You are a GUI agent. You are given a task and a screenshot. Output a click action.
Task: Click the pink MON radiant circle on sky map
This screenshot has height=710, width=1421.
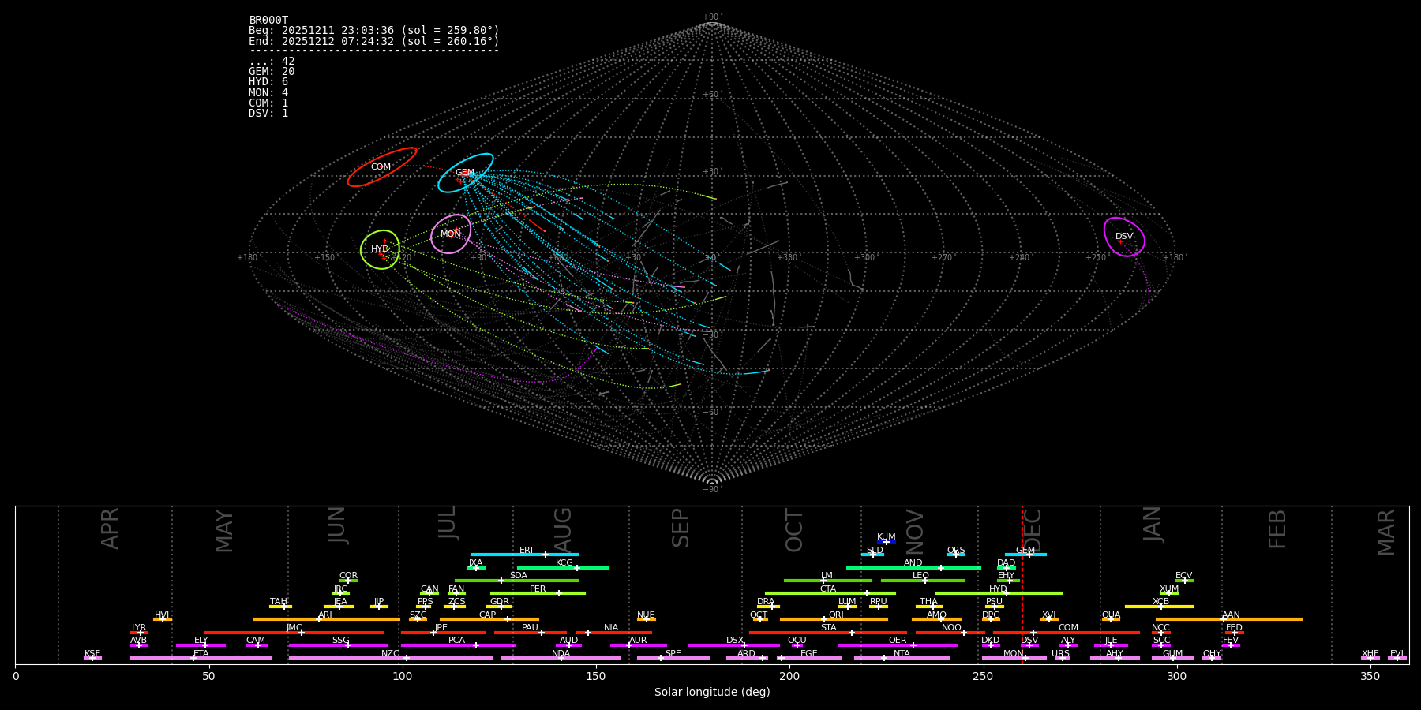point(451,234)
